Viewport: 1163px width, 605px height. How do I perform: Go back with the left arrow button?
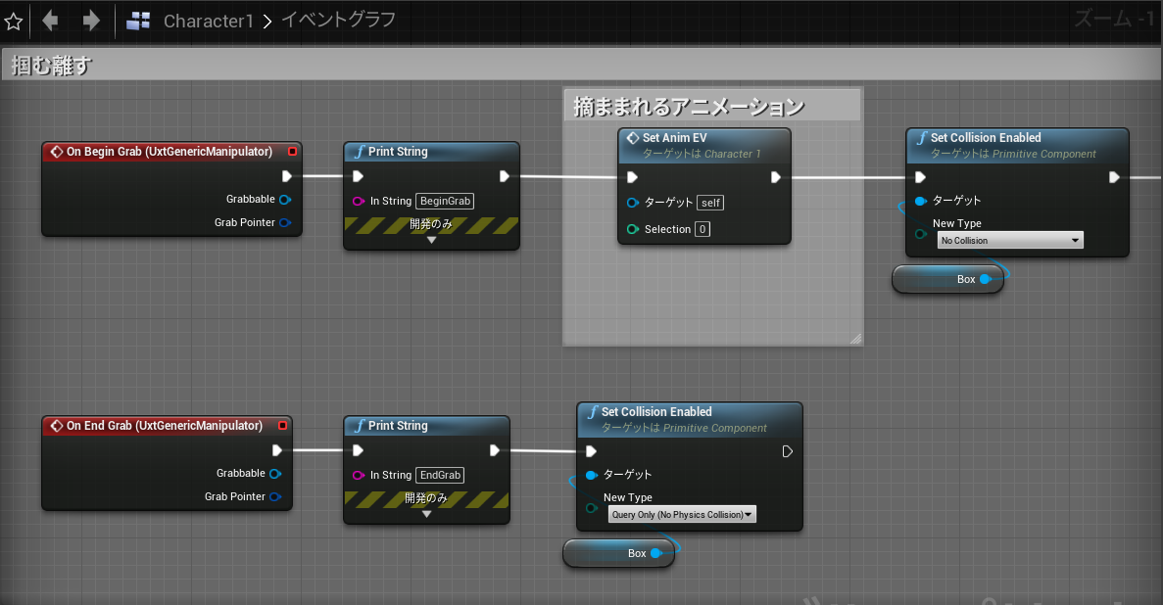50,21
